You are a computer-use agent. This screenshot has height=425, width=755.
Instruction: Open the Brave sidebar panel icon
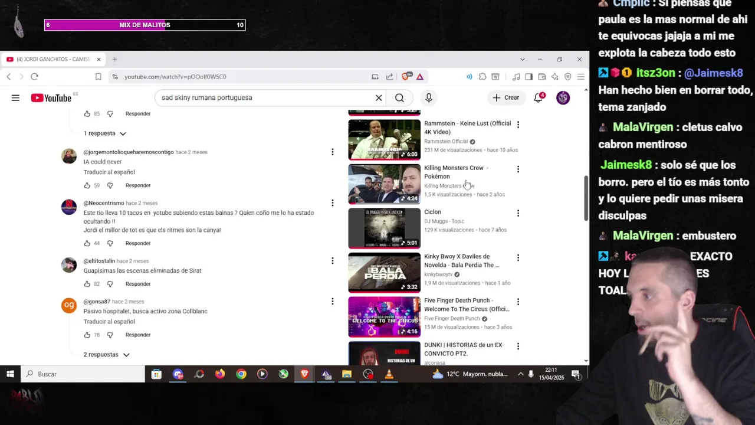(x=528, y=77)
